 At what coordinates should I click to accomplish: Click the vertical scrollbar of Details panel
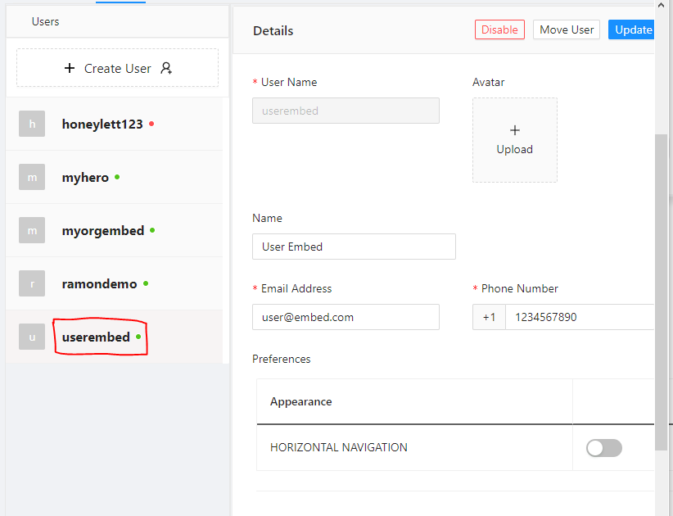pyautogui.click(x=662, y=287)
